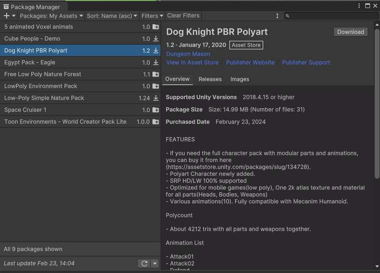Image resolution: width=380 pixels, height=273 pixels.
Task: Open Sort: Name (asc) dropdown
Action: tap(112, 16)
